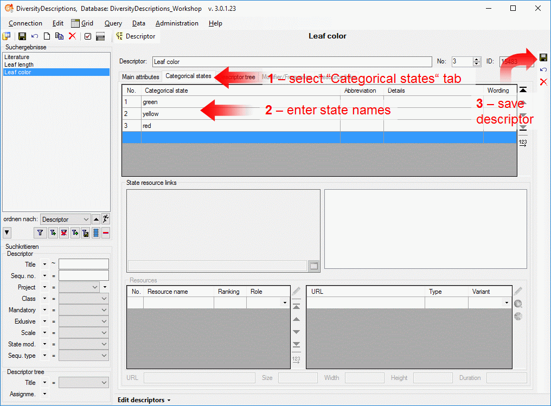551x406 pixels.
Task: Add results using the funnel plus icon
Action: [53, 233]
